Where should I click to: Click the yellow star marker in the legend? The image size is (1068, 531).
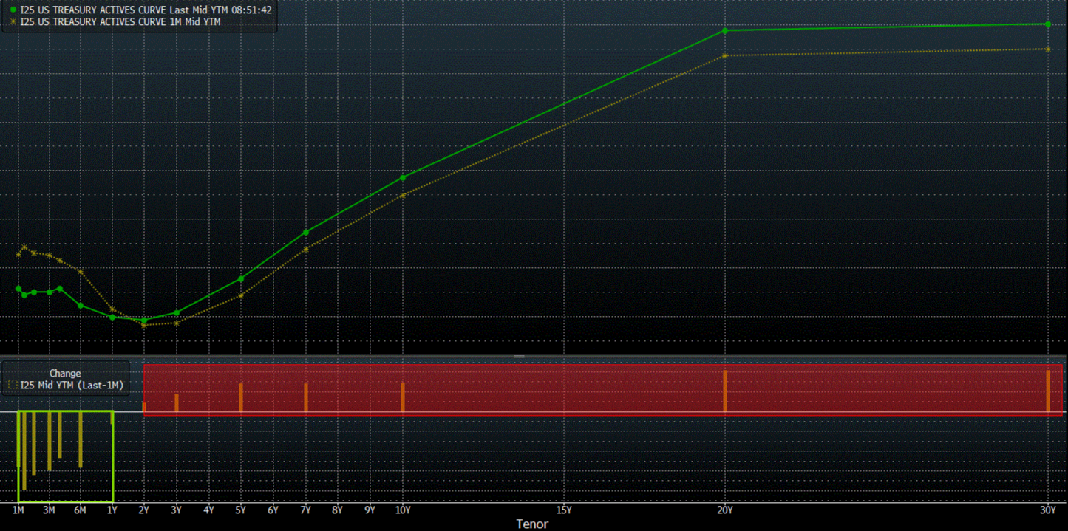point(13,22)
